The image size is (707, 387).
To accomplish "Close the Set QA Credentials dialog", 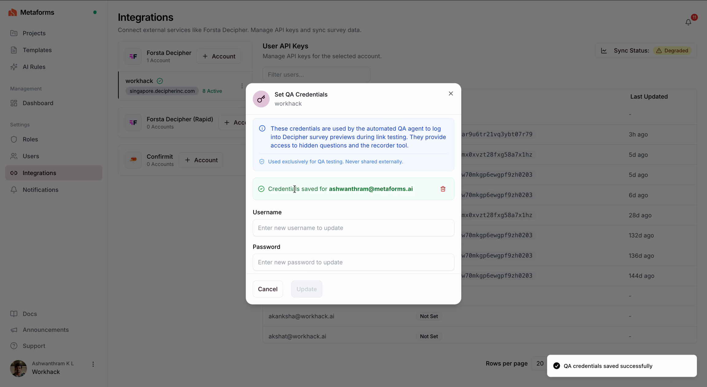I will [450, 94].
